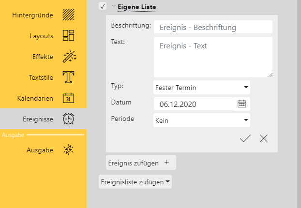Click the Ereignisse alarm clock icon
The height and width of the screenshot is (208, 301).
tap(68, 119)
